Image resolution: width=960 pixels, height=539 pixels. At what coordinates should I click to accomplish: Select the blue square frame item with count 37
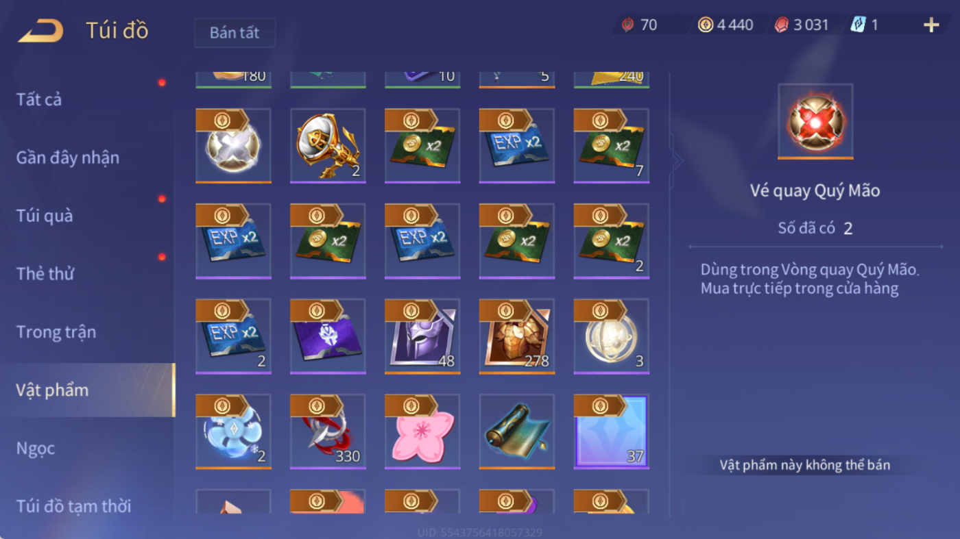tap(612, 431)
